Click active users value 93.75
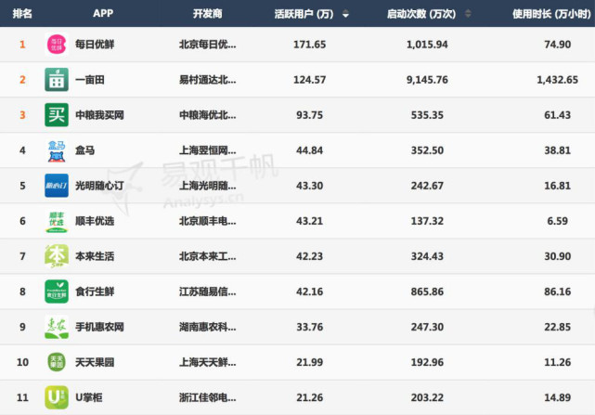 (x=310, y=115)
